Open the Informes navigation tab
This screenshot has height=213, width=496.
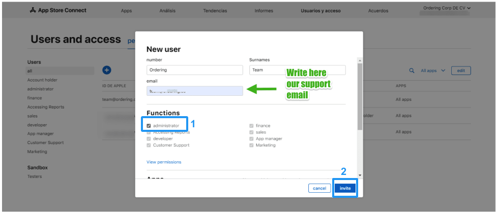(x=264, y=11)
